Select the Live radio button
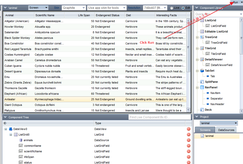The height and width of the screenshot is (164, 243). coord(172,8)
